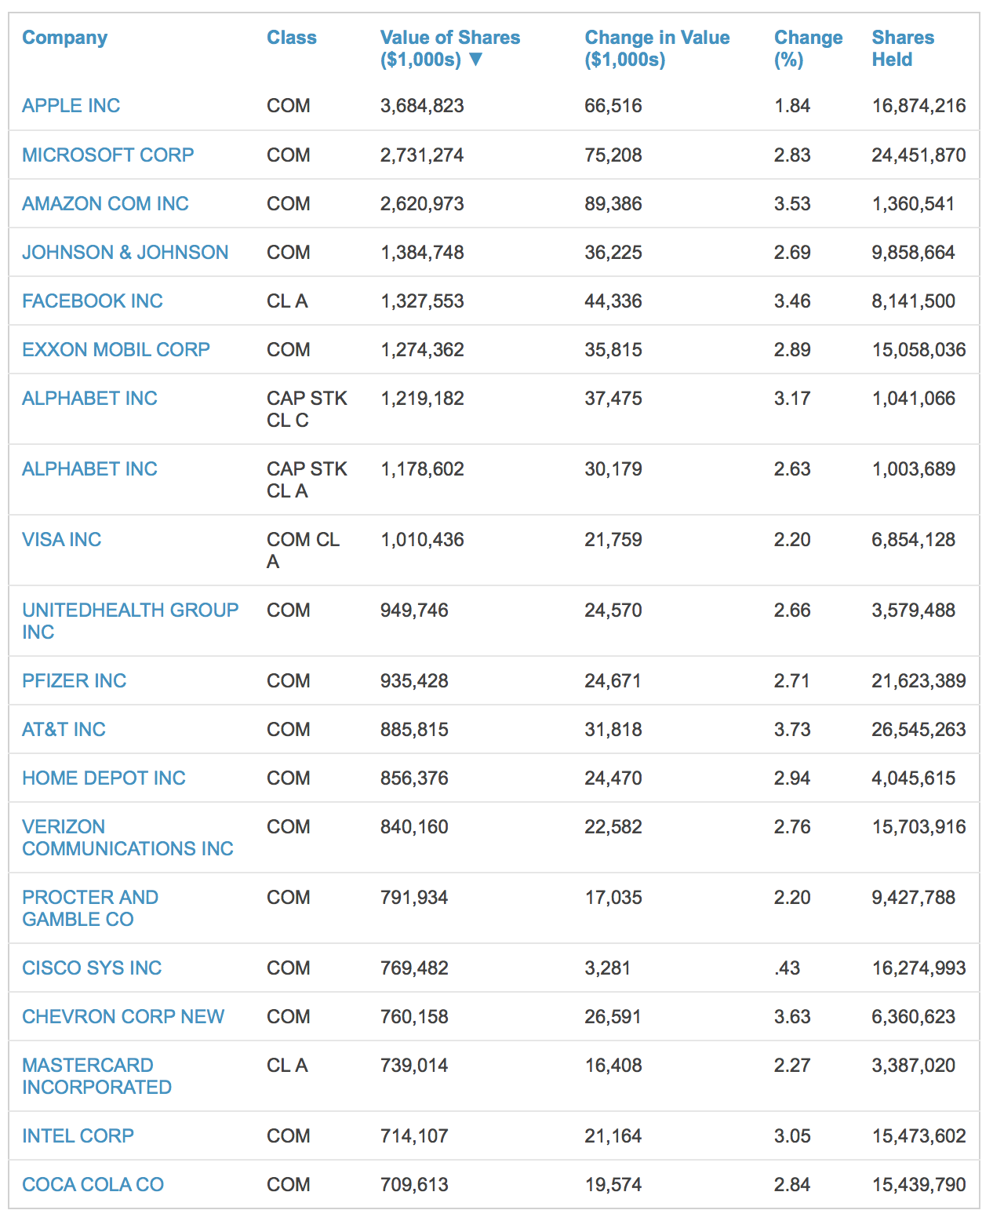The width and height of the screenshot is (993, 1221).
Task: Select Visa class cell COM CL A
Action: [x=303, y=551]
